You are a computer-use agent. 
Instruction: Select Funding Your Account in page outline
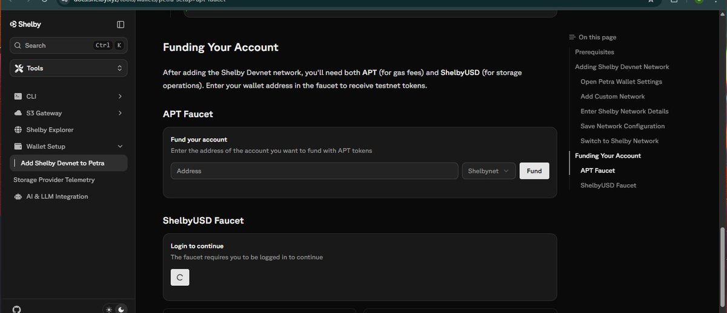click(x=608, y=156)
